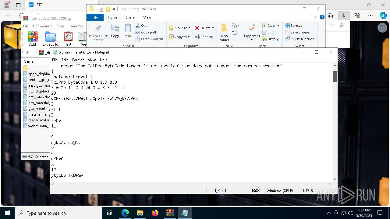Click Select all
The width and height of the screenshot is (390, 219).
point(295,26)
